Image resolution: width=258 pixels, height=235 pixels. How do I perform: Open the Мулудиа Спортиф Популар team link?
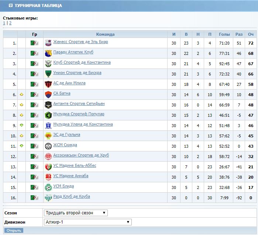pyautogui.click(x=79, y=114)
